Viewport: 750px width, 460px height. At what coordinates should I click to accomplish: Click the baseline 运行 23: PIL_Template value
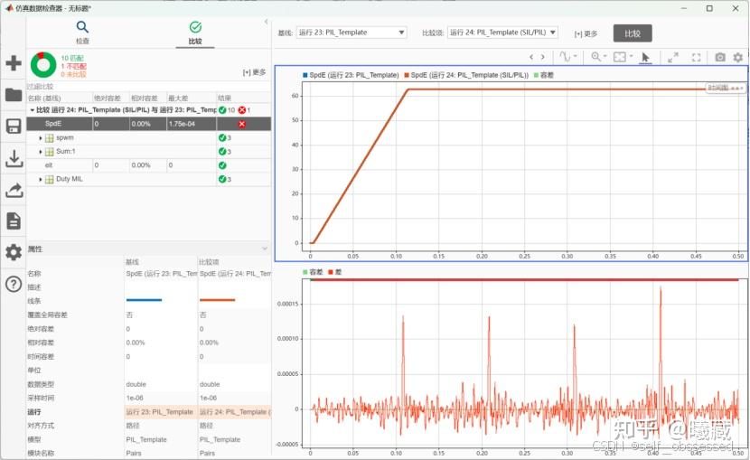pos(160,412)
